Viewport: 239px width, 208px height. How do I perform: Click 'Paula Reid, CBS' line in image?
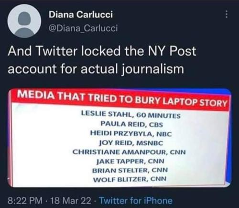point(132,124)
